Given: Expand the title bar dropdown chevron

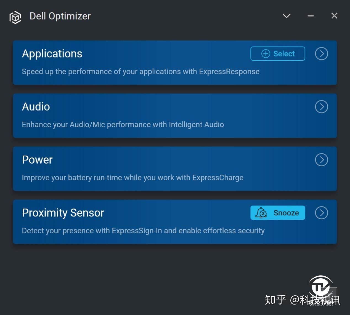Looking at the screenshot, I should 287,16.
